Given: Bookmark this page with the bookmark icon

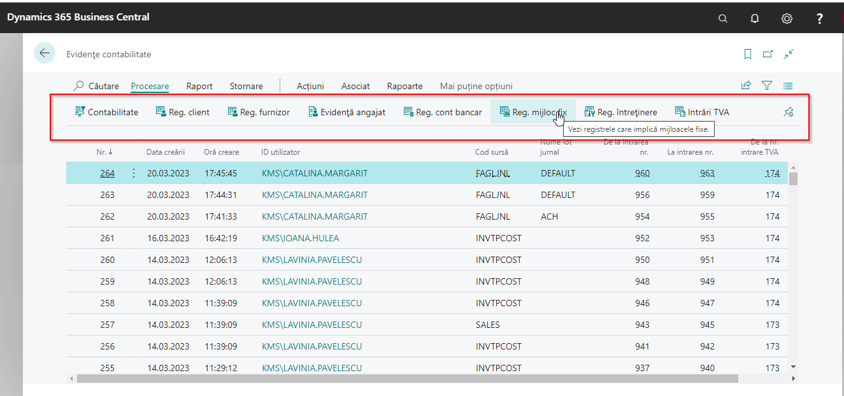Looking at the screenshot, I should pos(748,54).
